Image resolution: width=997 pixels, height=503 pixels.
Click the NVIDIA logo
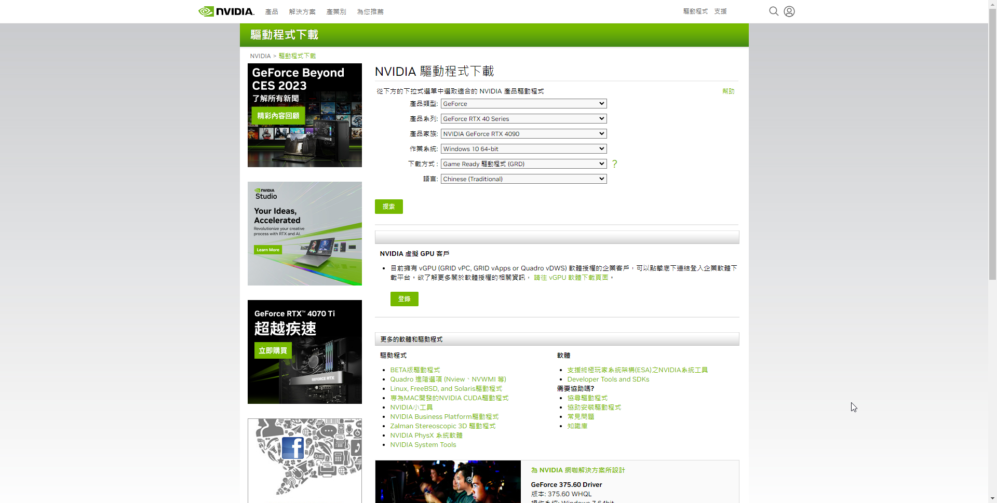[226, 11]
